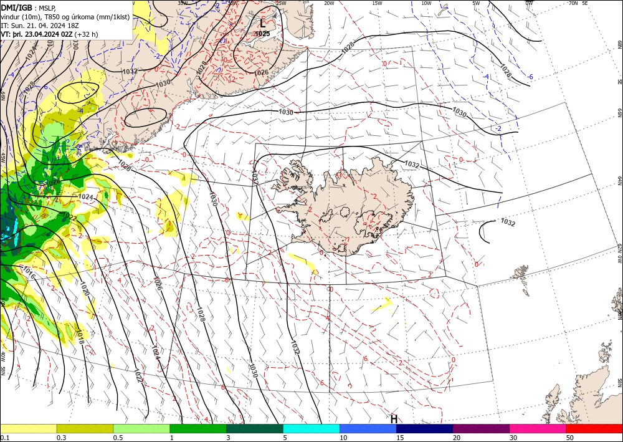Pick the blue 10–15 legend swatch
The width and height of the screenshot is (623, 442).
(368, 428)
